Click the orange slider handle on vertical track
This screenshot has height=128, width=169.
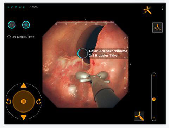(154, 99)
